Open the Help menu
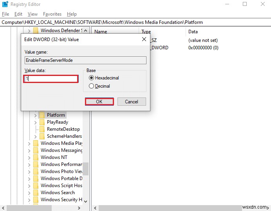The height and width of the screenshot is (211, 271). [x=72, y=14]
